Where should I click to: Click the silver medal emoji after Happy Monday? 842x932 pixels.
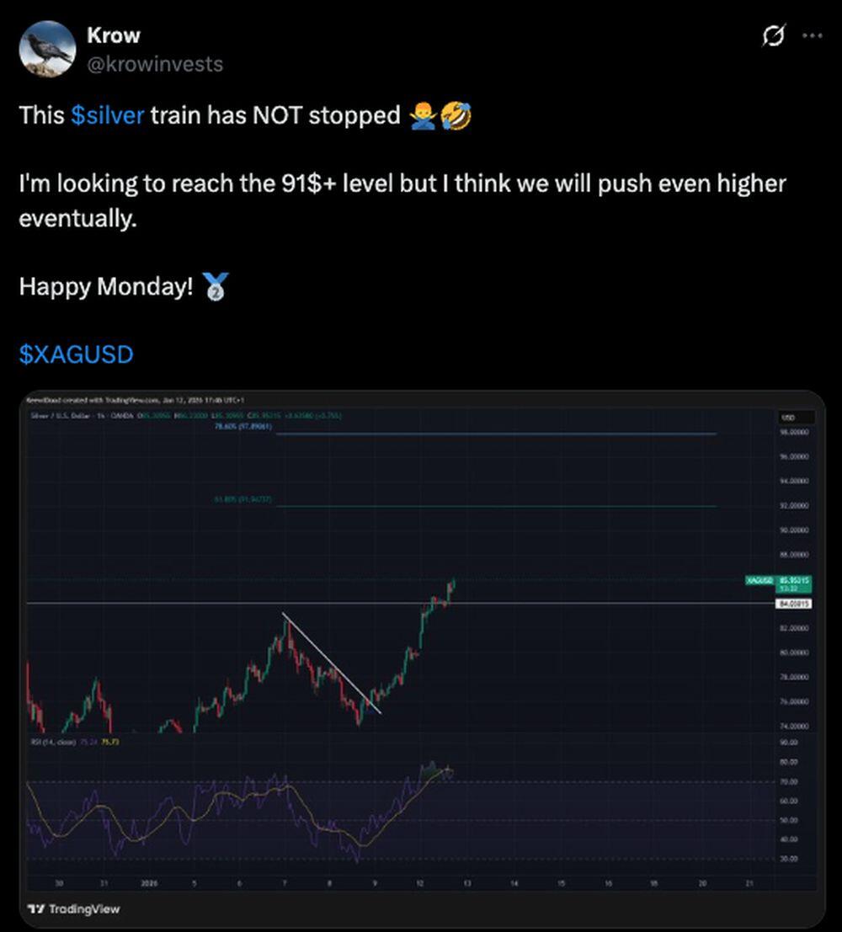pos(216,287)
